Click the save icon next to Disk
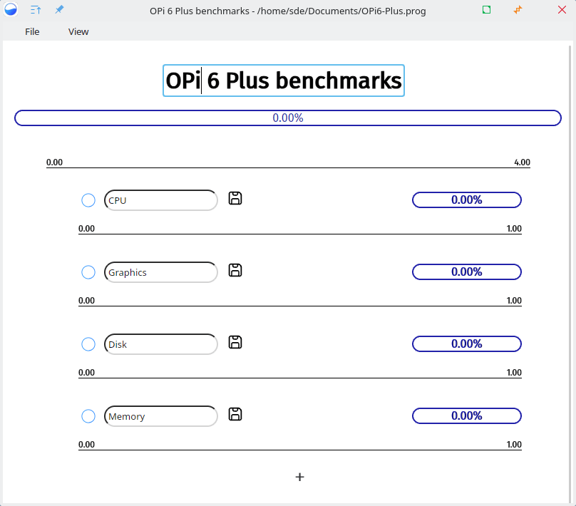This screenshot has width=576, height=506. click(235, 342)
